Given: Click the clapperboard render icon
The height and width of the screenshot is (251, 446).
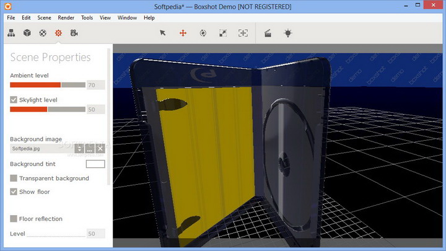Looking at the screenshot, I should click(x=268, y=33).
